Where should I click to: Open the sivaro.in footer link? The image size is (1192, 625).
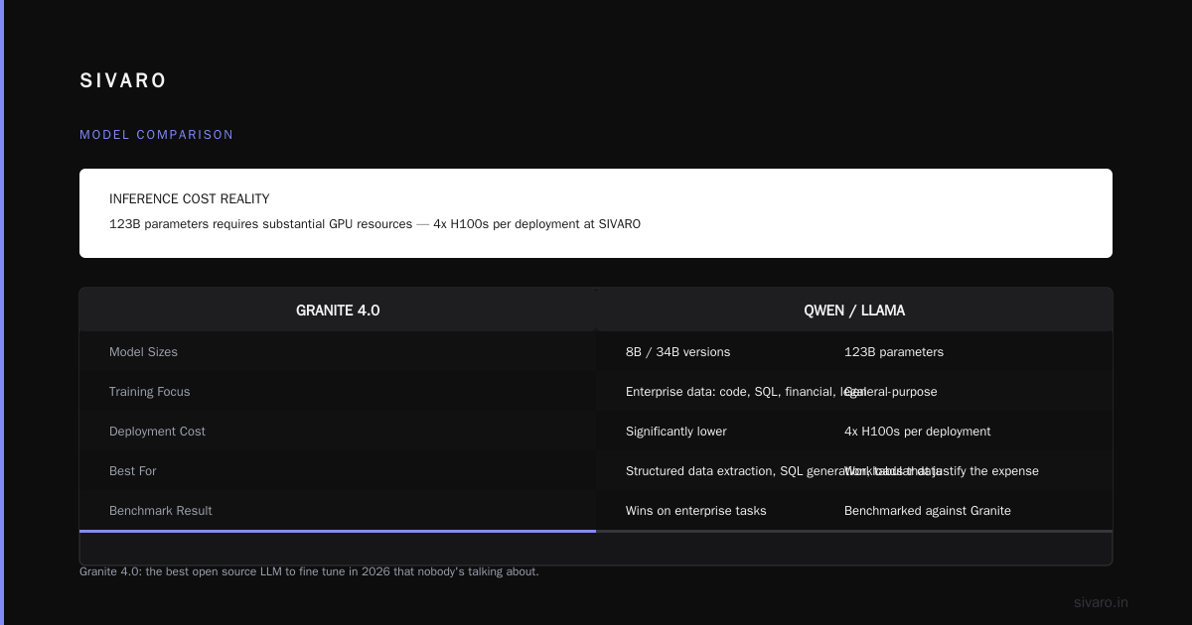(x=1101, y=602)
